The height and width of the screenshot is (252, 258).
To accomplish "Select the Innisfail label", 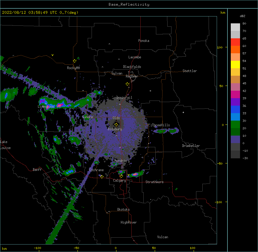I will [x=124, y=98].
